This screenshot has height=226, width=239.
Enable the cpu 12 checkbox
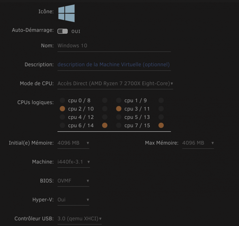pos(105,117)
